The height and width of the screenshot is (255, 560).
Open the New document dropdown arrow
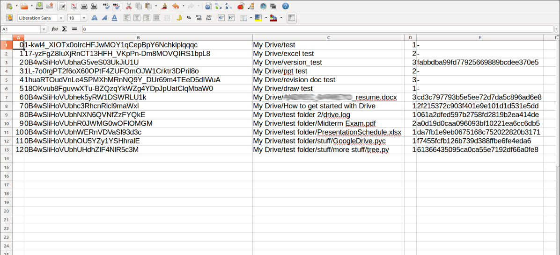16,6
